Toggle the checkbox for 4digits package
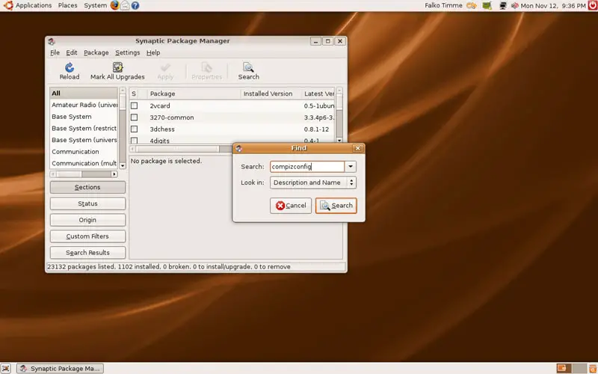Screen dimensions: 598x374 coord(135,141)
